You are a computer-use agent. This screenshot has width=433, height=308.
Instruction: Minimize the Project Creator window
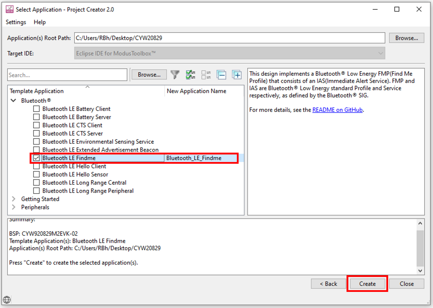click(x=375, y=9)
